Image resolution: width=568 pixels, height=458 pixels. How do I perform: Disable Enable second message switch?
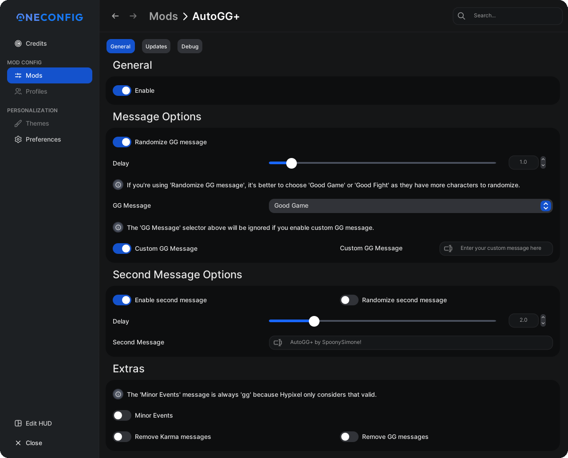click(x=122, y=300)
